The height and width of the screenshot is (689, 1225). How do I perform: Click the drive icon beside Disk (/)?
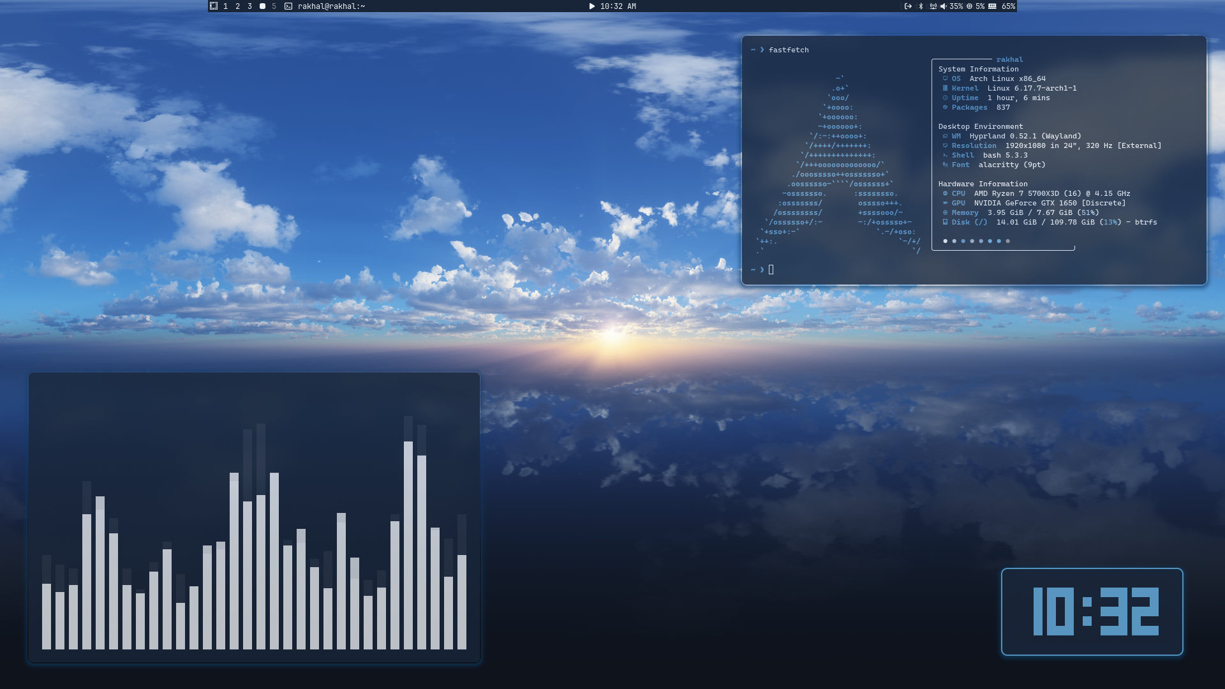[x=945, y=222]
